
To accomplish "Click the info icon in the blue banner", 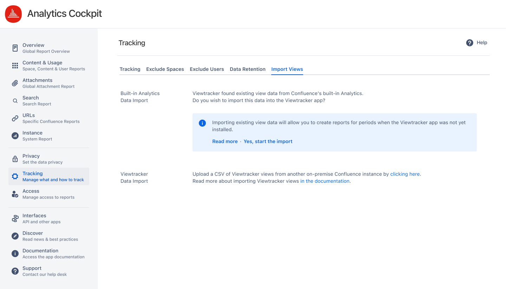I will coord(202,123).
